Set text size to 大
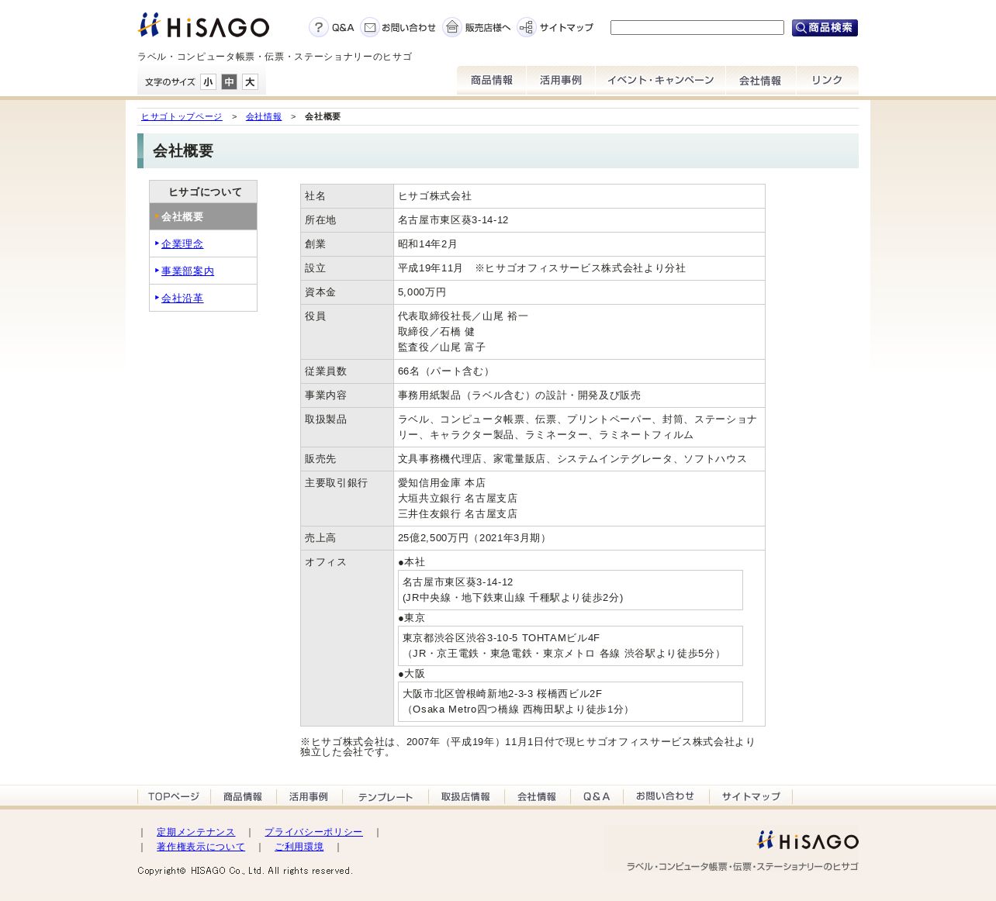The width and height of the screenshot is (996, 901). [x=250, y=82]
